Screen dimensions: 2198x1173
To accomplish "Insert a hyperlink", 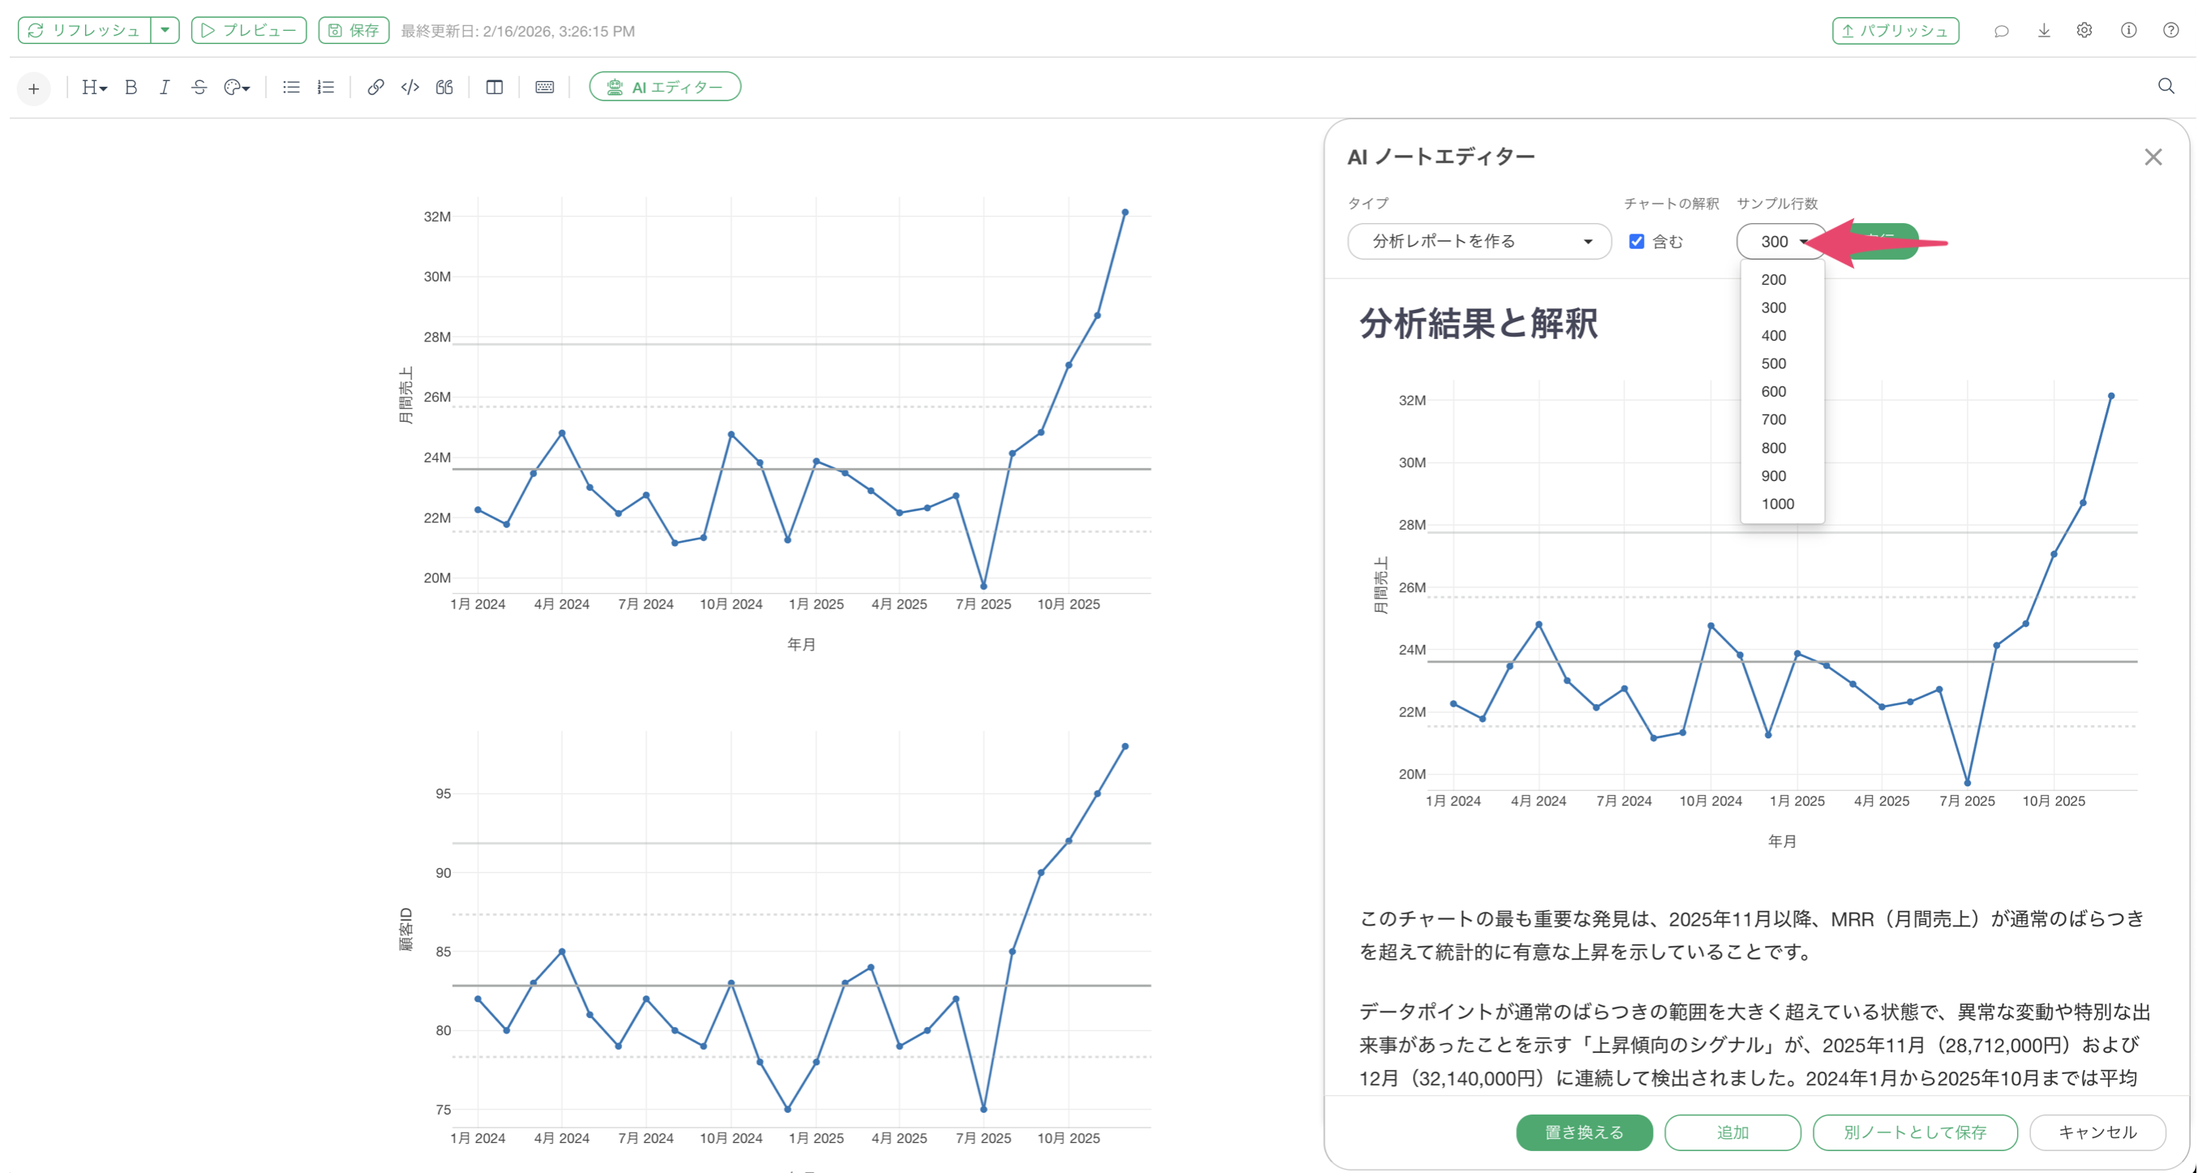I will pyautogui.click(x=376, y=87).
